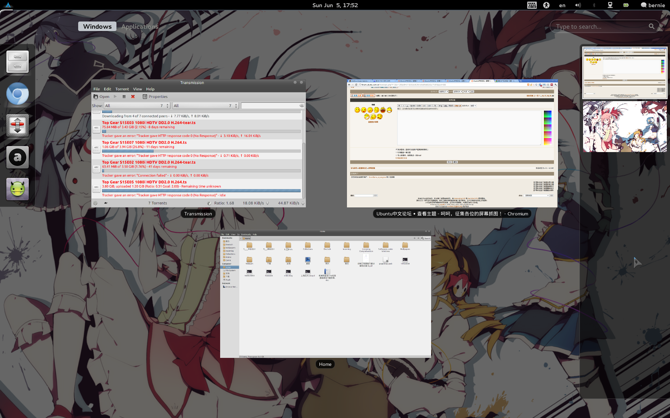
Task: Select the Home window caption label
Action: click(x=325, y=364)
